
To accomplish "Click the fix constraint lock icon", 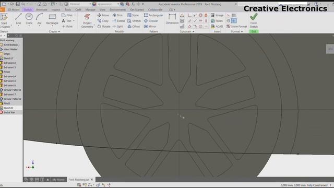I will pyautogui.click(x=206, y=15).
